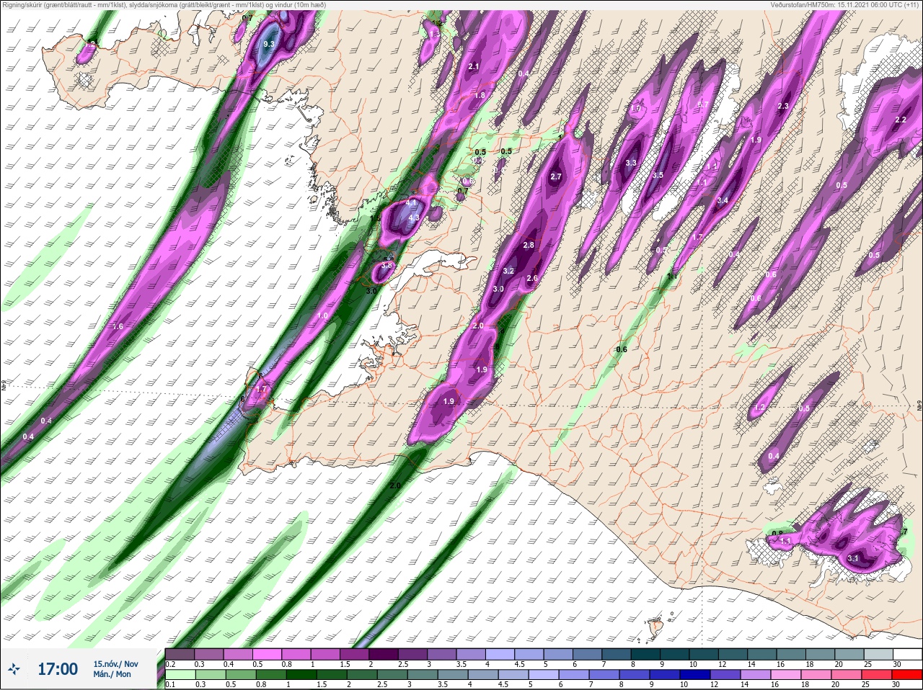Click the 2.7 precipitation value label

556,176
